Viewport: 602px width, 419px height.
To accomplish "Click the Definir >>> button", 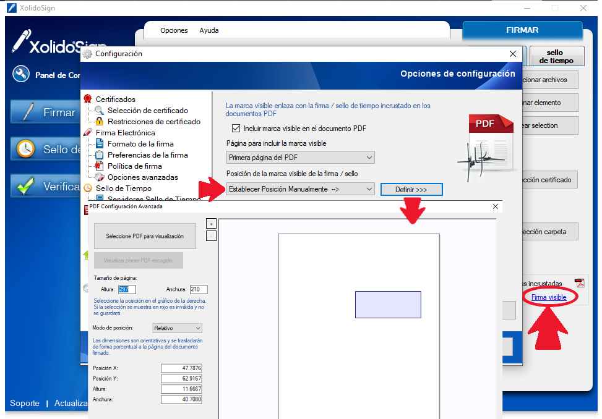I will (x=411, y=189).
